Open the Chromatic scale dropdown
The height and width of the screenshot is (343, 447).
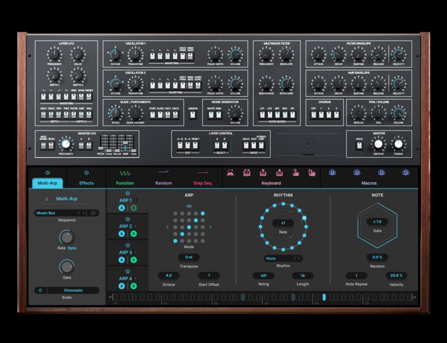73,290
